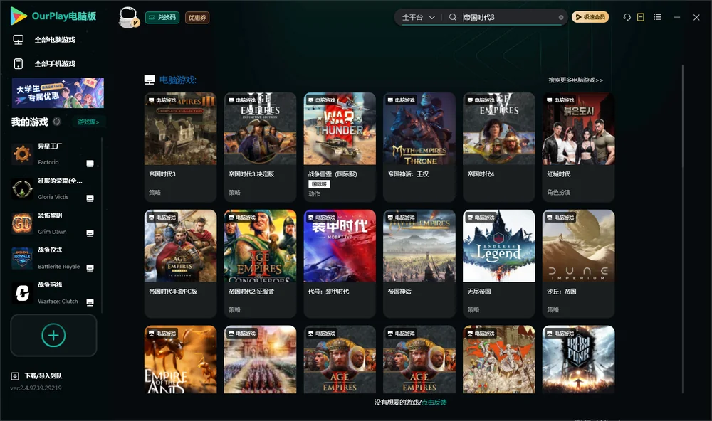
Task: Clear the search text with the x icon
Action: [x=561, y=17]
